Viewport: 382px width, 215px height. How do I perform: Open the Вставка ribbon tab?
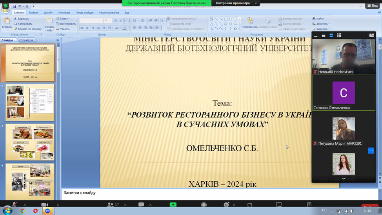[x=34, y=13]
